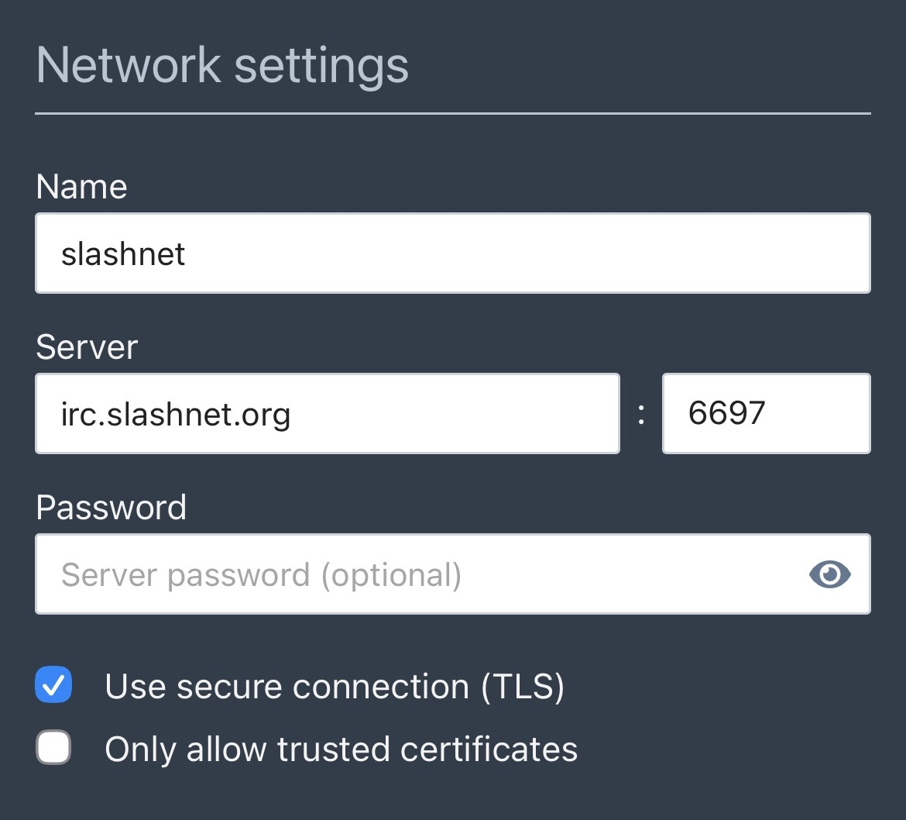Click the "Server password (optional)" placeholder text
906x820 pixels.
pyautogui.click(x=261, y=575)
